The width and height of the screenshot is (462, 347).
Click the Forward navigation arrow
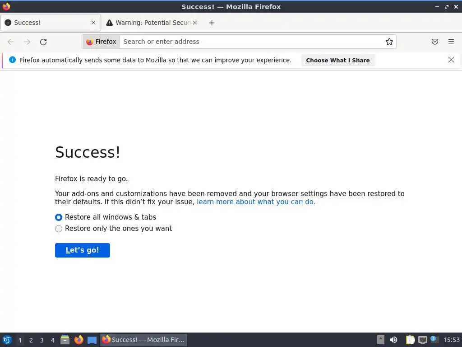tap(27, 42)
